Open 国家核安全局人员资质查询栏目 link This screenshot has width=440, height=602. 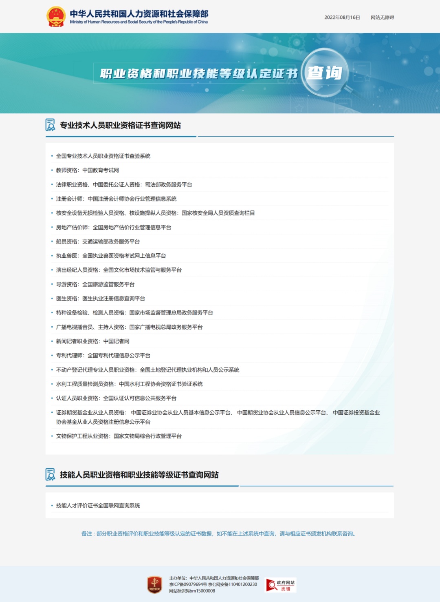[218, 213]
